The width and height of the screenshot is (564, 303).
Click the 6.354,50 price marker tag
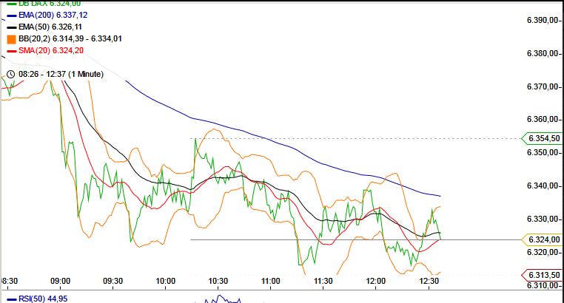coord(541,139)
